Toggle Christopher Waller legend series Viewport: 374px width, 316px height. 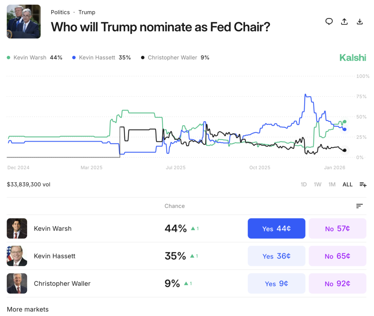(175, 58)
